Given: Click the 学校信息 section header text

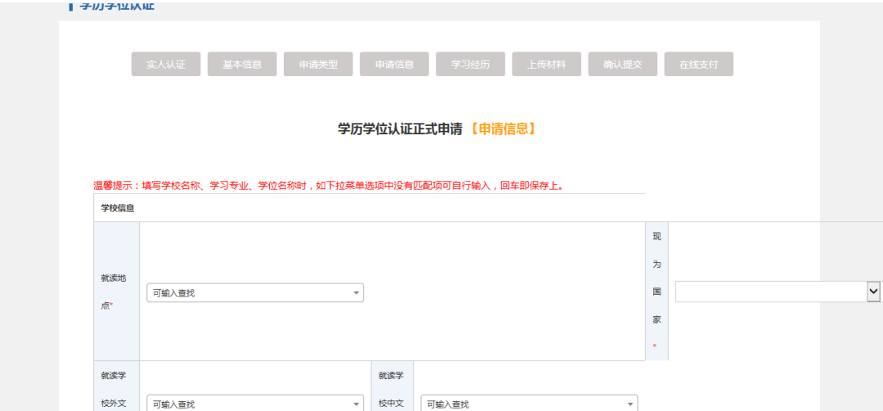Looking at the screenshot, I should tap(118, 208).
